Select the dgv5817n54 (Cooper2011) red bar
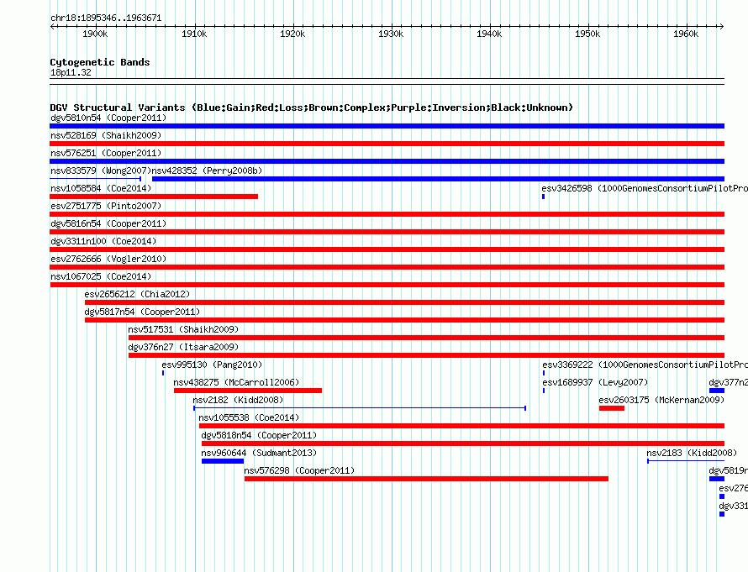 click(404, 320)
